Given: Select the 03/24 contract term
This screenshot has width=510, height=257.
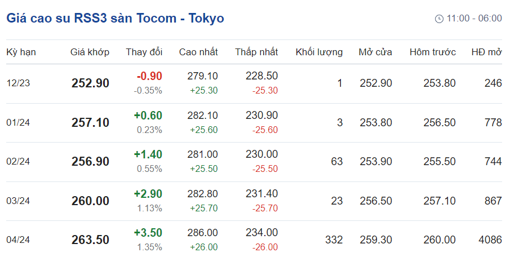Looking at the screenshot, I should pyautogui.click(x=19, y=201).
